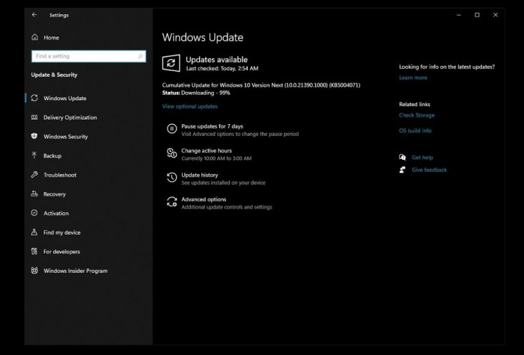Click the For developers icon
The height and width of the screenshot is (355, 524).
34,251
